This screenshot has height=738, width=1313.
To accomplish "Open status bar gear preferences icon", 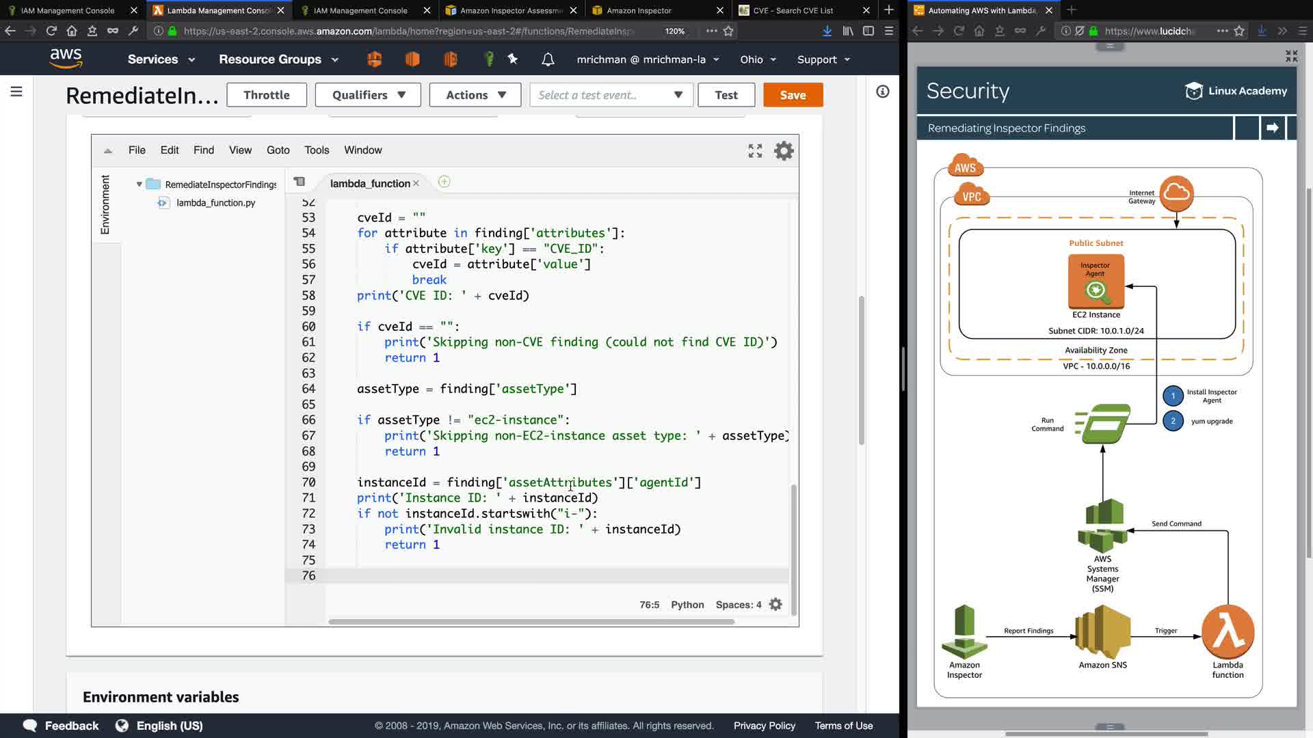I will pyautogui.click(x=775, y=605).
